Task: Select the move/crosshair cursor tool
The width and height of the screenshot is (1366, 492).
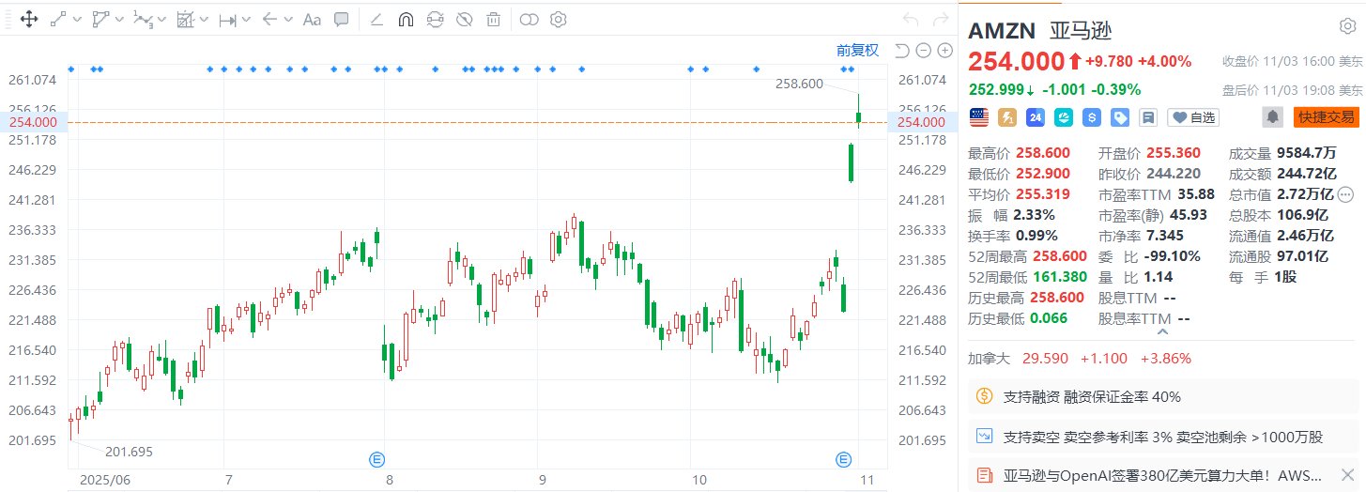Action: [28, 19]
